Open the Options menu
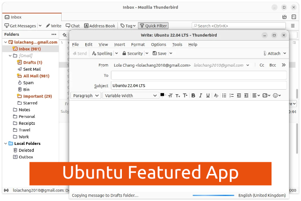The height and width of the screenshot is (201, 301). (x=159, y=45)
